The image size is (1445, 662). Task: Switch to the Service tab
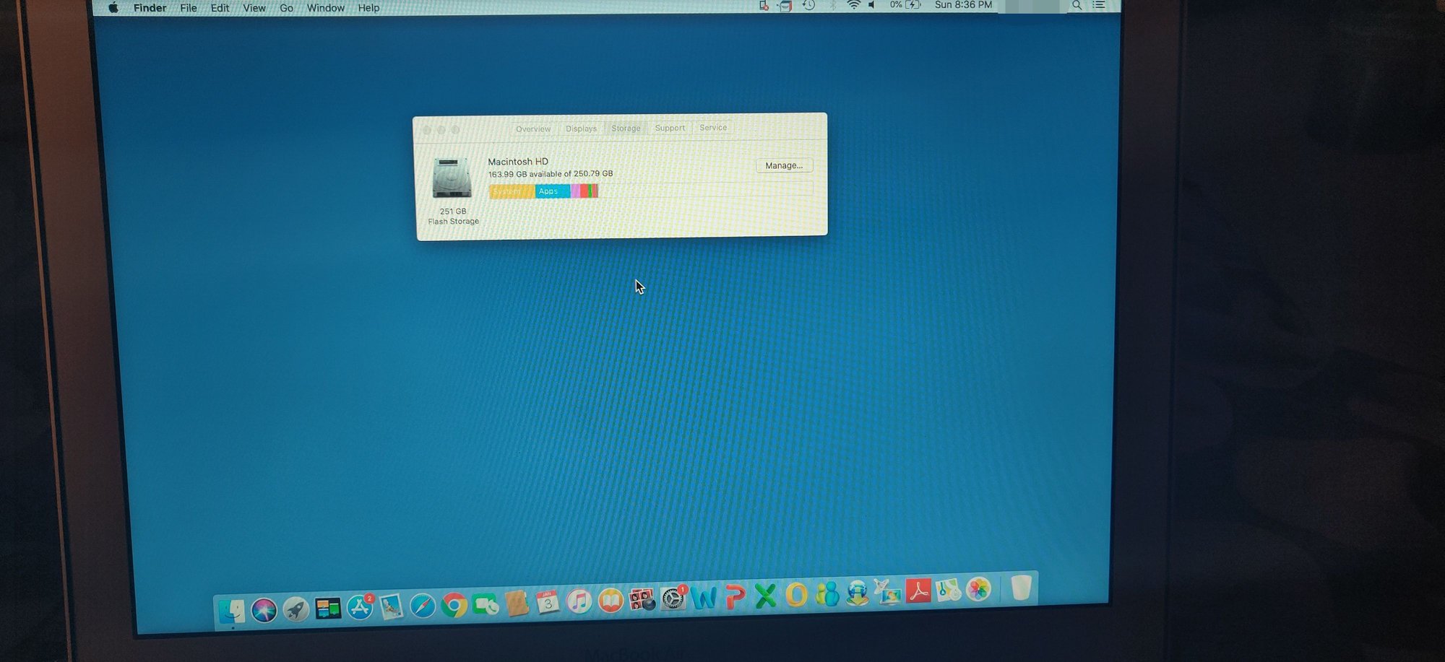point(713,128)
